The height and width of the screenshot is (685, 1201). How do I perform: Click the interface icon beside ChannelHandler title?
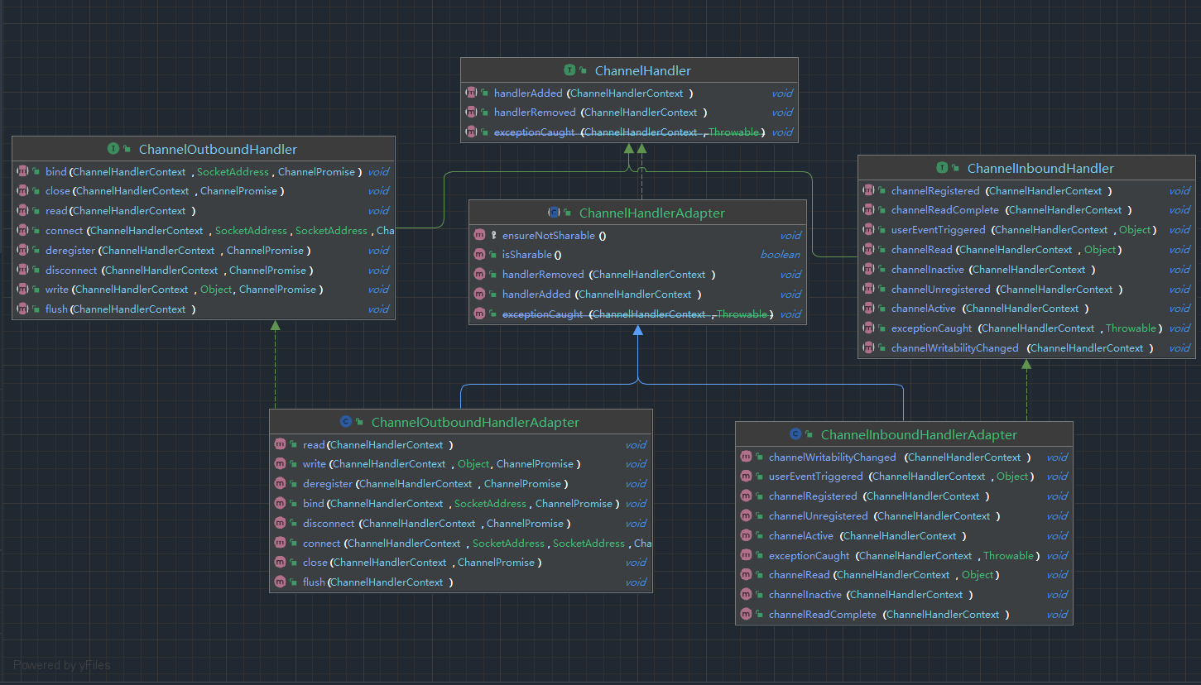[x=569, y=71]
